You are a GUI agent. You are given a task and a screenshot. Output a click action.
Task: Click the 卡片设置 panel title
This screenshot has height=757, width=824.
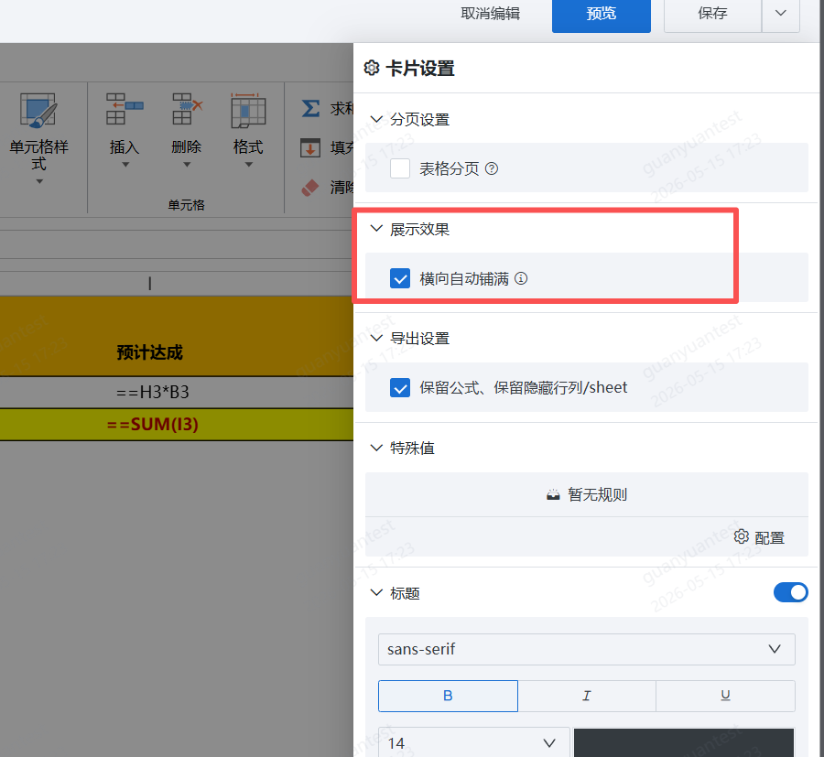point(420,69)
